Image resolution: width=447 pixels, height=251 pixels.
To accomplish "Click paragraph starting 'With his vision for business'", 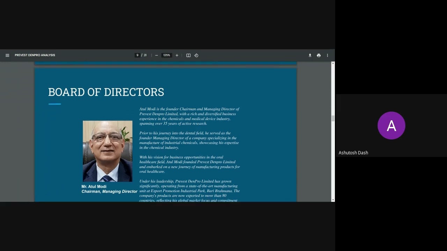I will click(x=190, y=164).
